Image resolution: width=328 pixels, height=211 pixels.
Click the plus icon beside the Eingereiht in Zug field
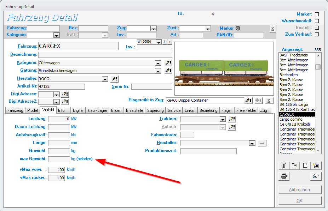(259, 101)
